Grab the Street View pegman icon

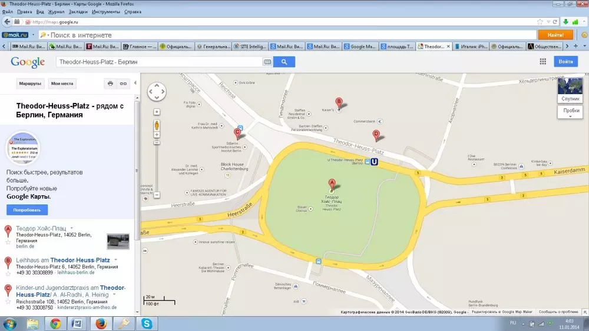click(157, 126)
